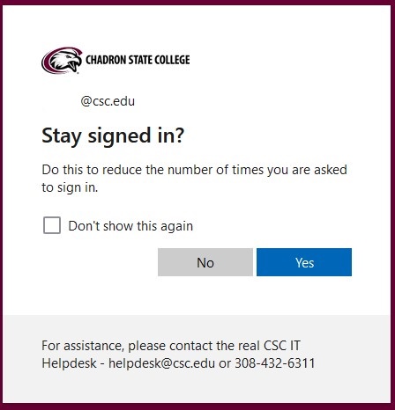Tick the Don't show this again checkbox
Screen dimensions: 395x410
point(52,225)
